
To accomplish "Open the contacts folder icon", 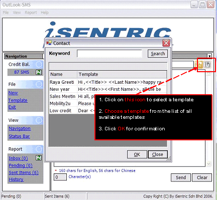I will [199, 65].
